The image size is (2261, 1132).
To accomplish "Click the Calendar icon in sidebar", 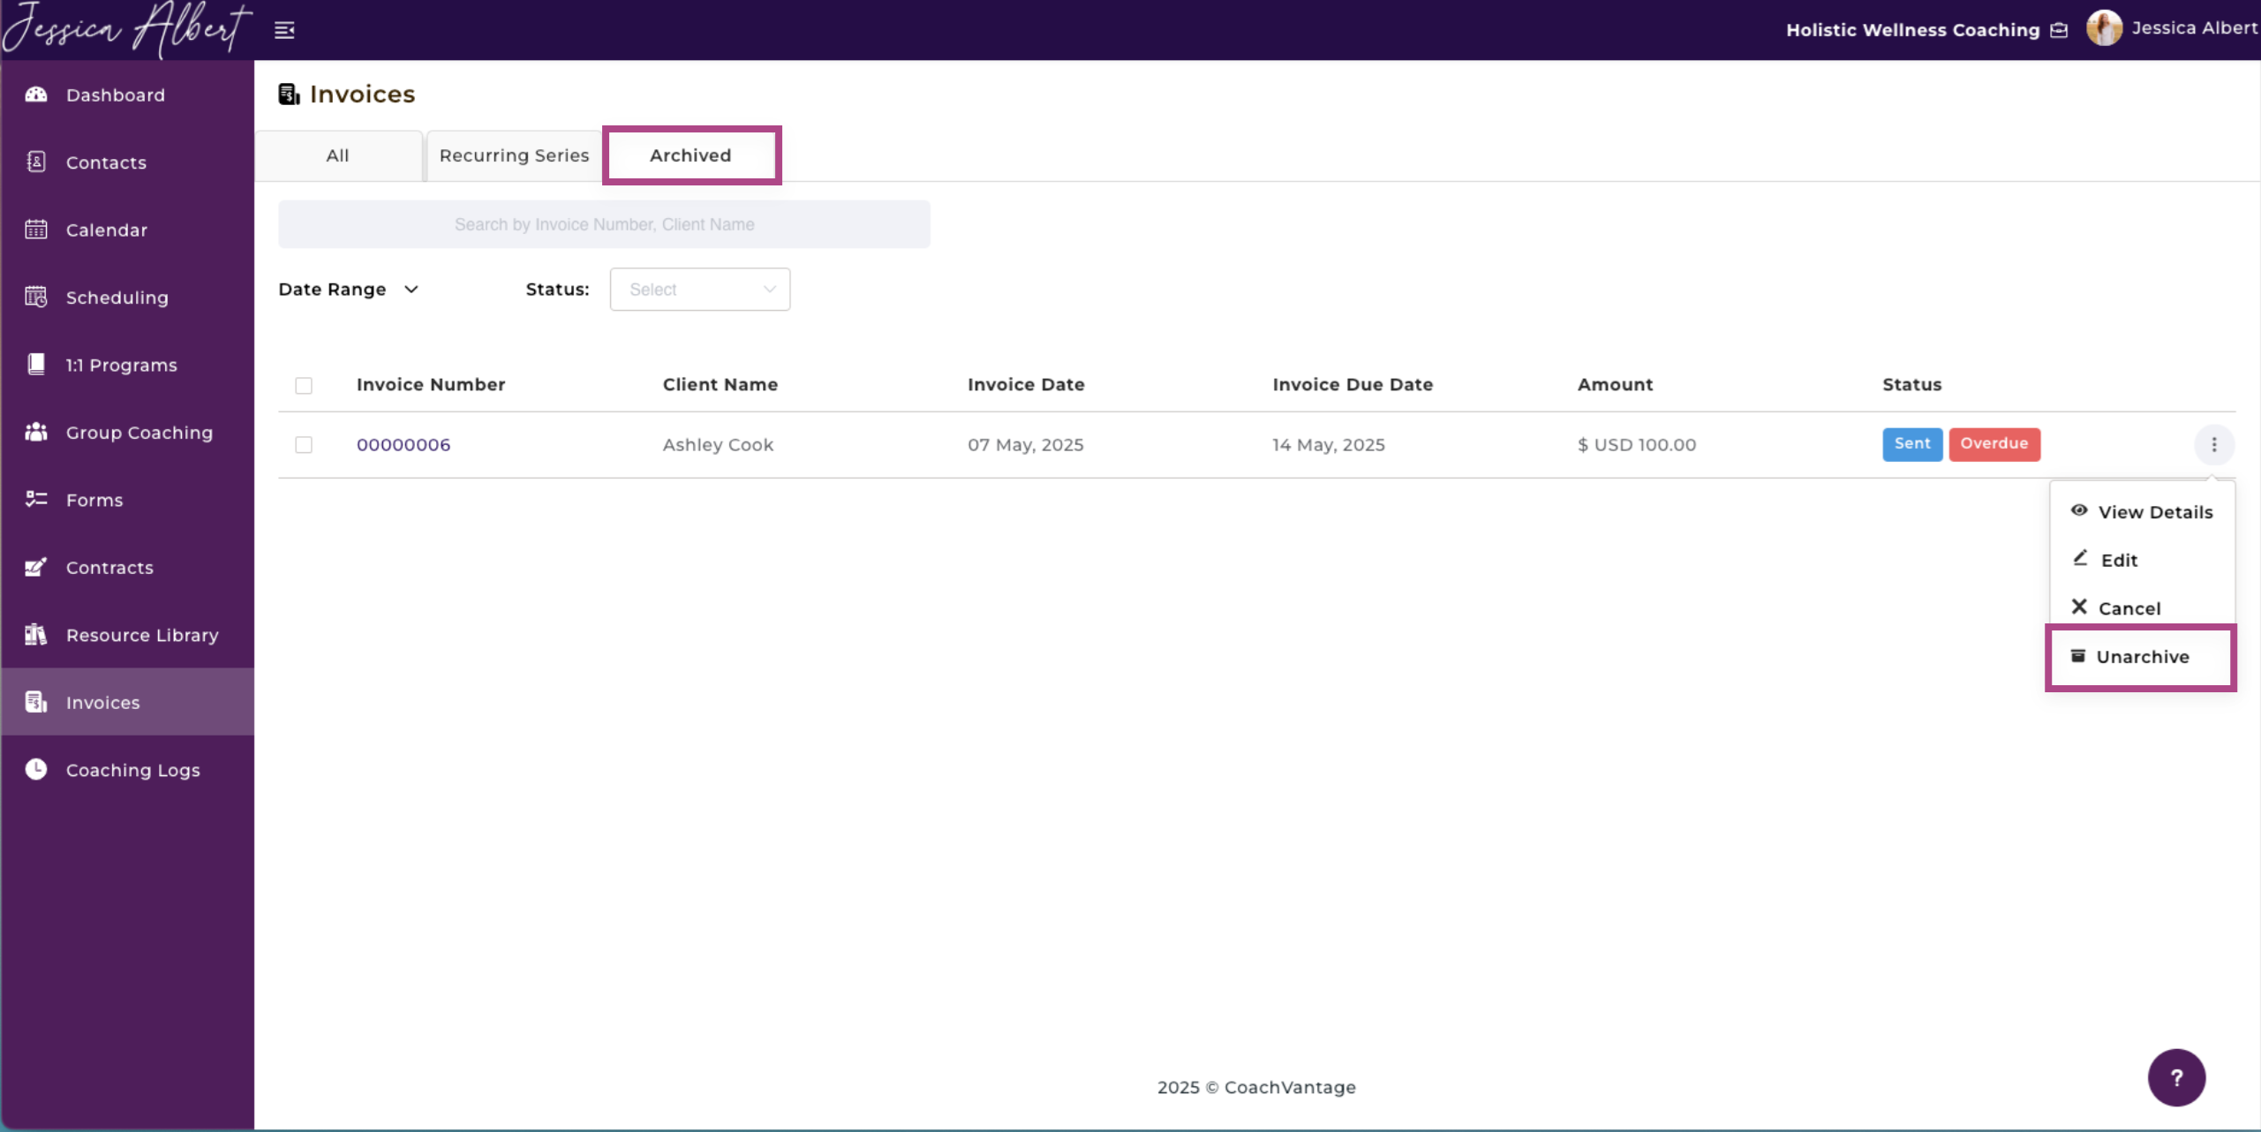I will pos(36,230).
